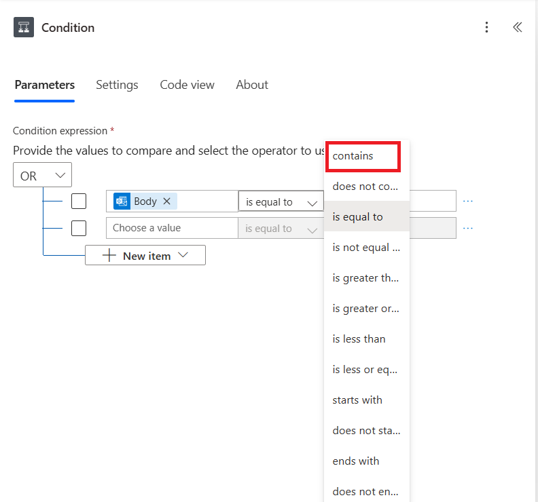Image resolution: width=538 pixels, height=502 pixels.
Task: Click the Choose a value input field
Action: tap(172, 228)
